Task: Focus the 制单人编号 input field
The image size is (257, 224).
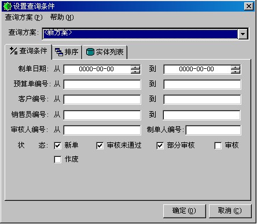Action: coord(213,130)
